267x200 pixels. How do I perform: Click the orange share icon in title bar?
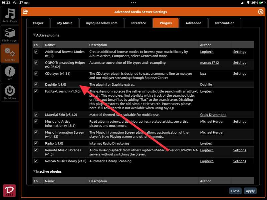click(x=25, y=12)
